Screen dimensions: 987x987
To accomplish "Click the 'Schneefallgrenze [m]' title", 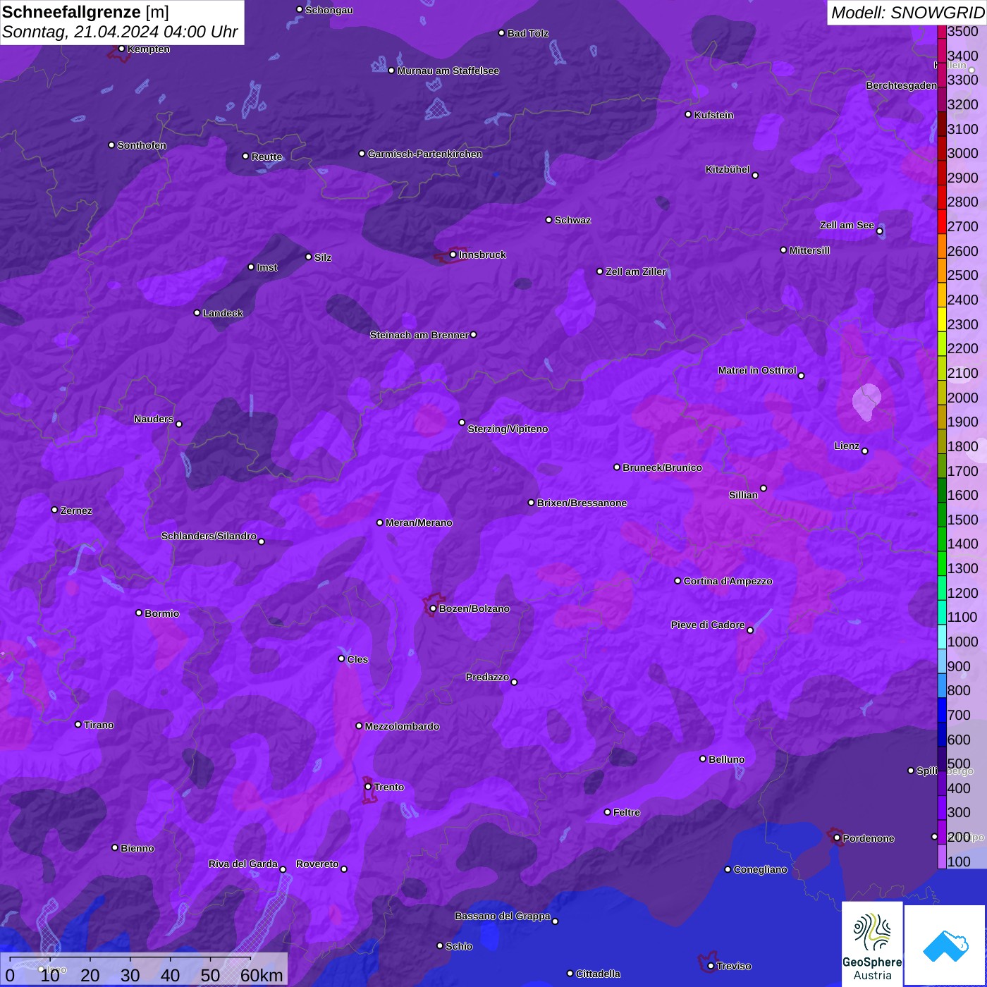I will (85, 12).
